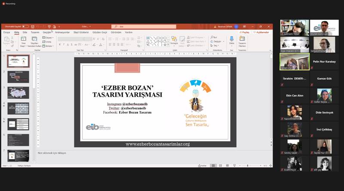Viewport: 344px width, 191px height.
Task: Select the triangle shape in gallery
Action: tap(148, 41)
